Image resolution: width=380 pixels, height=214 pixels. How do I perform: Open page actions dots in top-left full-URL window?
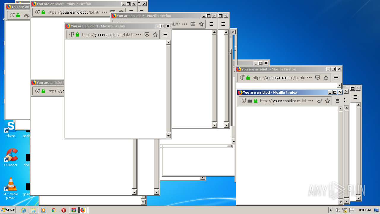click(x=104, y=12)
